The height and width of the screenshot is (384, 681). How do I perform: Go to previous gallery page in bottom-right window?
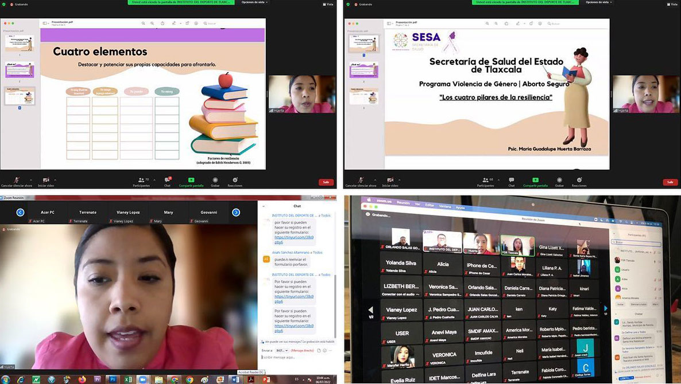370,310
